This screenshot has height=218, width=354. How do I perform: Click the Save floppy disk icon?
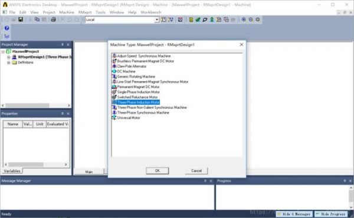pyautogui.click(x=21, y=19)
